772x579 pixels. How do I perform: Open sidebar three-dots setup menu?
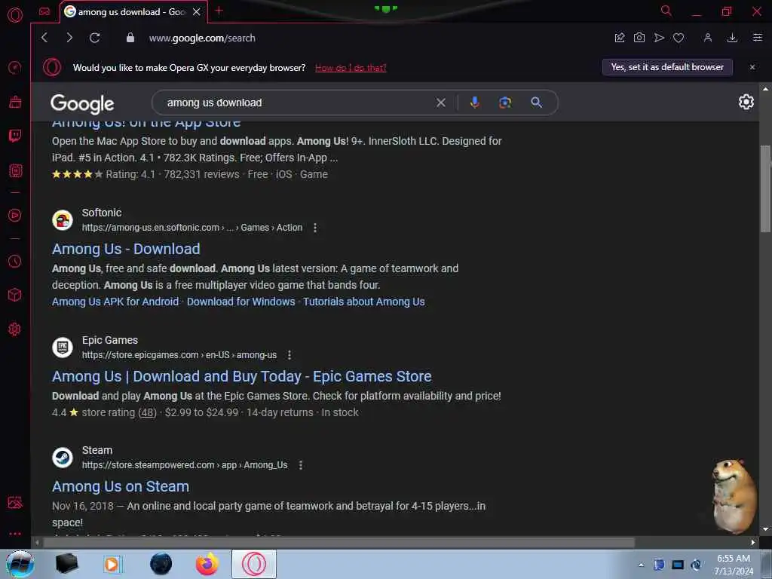tap(15, 534)
